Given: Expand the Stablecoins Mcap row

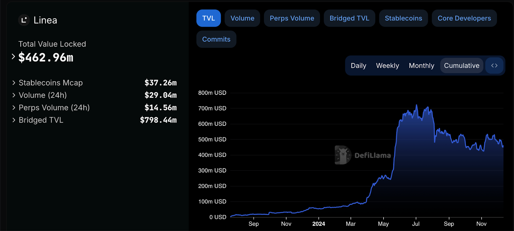Looking at the screenshot, I should tap(94, 83).
